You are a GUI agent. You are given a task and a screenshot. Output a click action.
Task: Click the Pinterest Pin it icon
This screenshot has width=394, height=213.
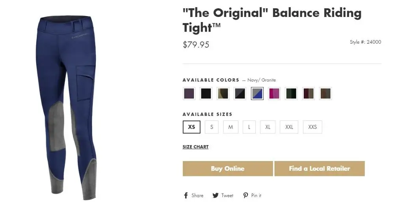point(245,196)
